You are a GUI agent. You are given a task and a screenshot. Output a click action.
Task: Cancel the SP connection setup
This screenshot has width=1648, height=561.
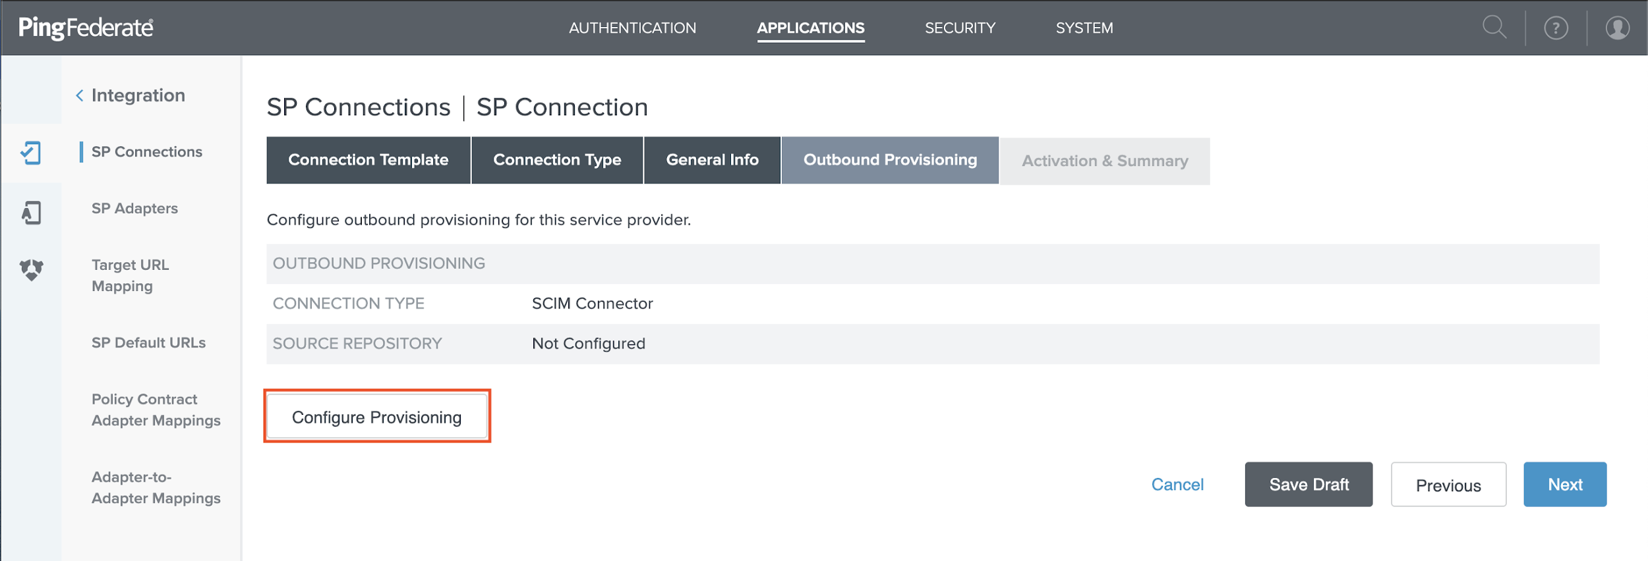pos(1177,485)
